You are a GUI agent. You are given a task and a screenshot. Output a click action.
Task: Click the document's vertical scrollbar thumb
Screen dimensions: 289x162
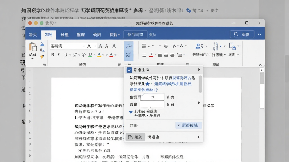pos(262,78)
